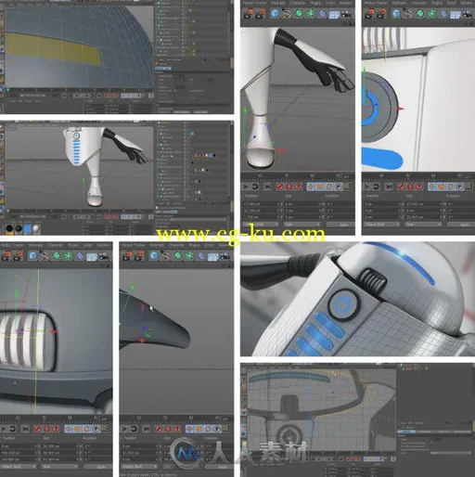
Task: Click the Cube primitive icon in power button view
Action: (x=396, y=13)
